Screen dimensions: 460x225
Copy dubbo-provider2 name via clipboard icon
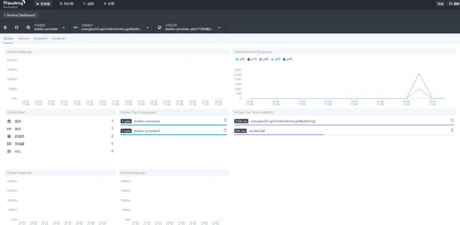click(x=225, y=130)
